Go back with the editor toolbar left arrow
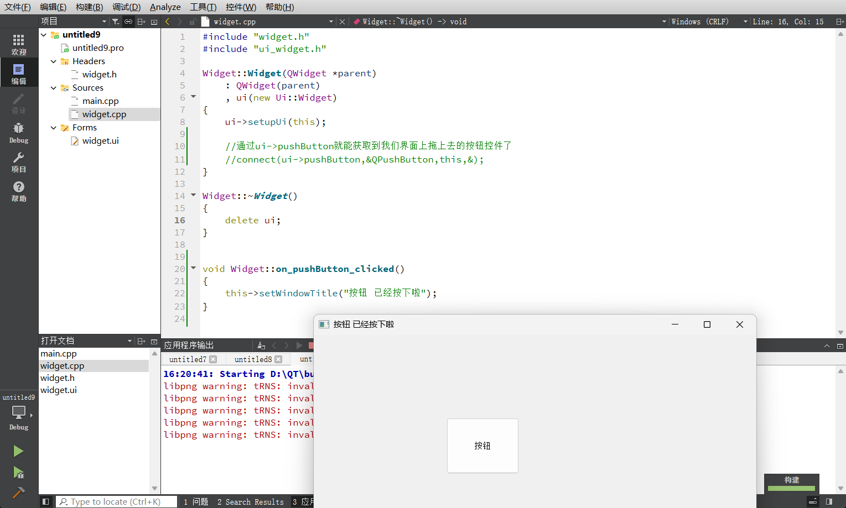This screenshot has width=846, height=508. [168, 22]
